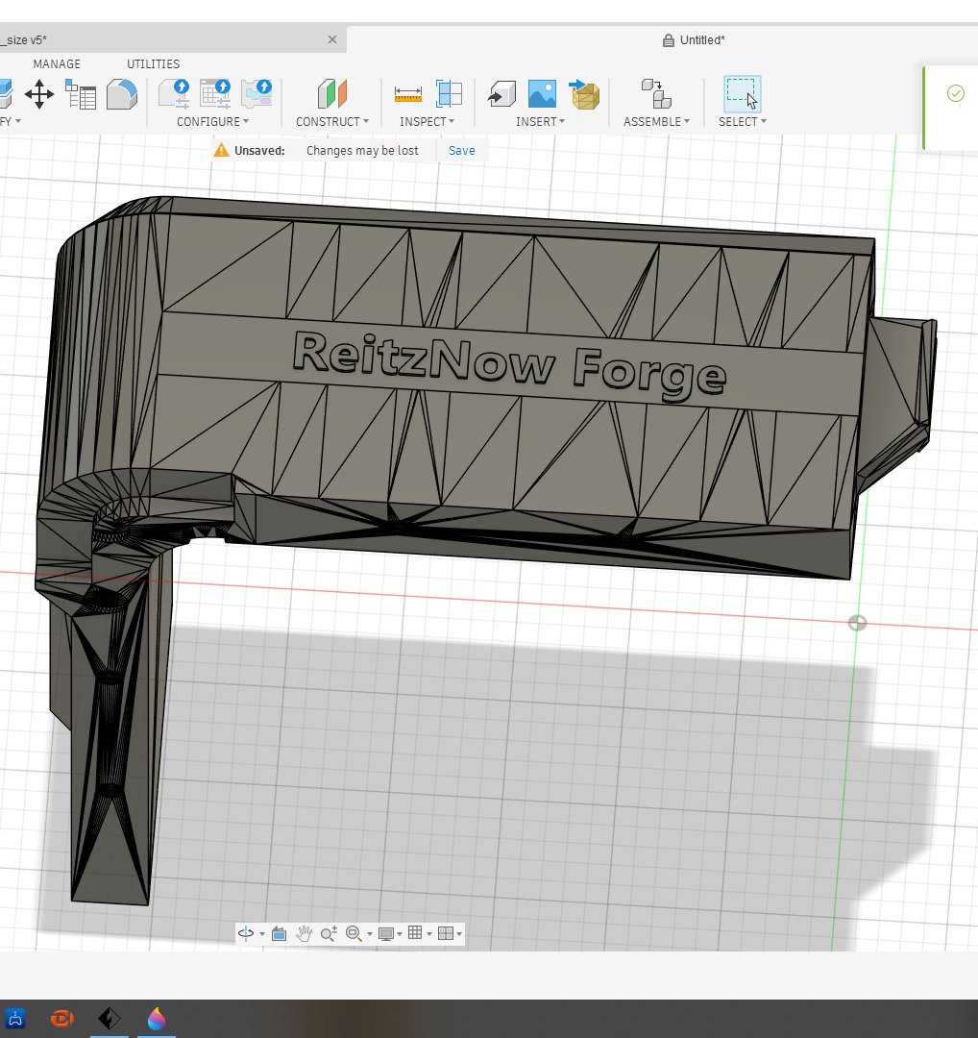Click the 'Changes may be lost' message
The width and height of the screenshot is (978, 1038).
click(362, 151)
